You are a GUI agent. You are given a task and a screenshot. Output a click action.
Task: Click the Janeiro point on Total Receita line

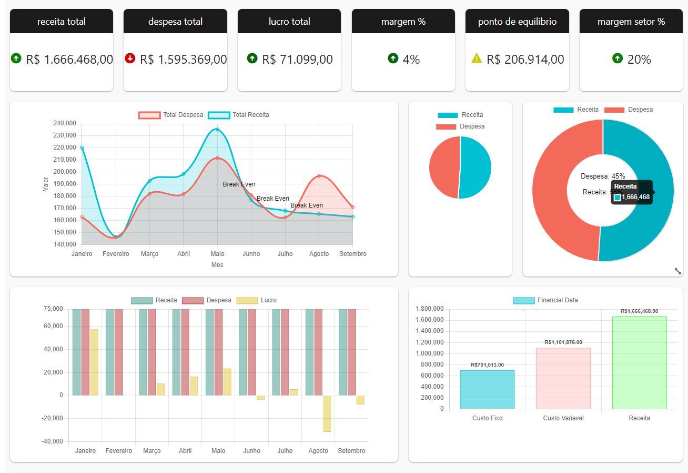tap(82, 147)
